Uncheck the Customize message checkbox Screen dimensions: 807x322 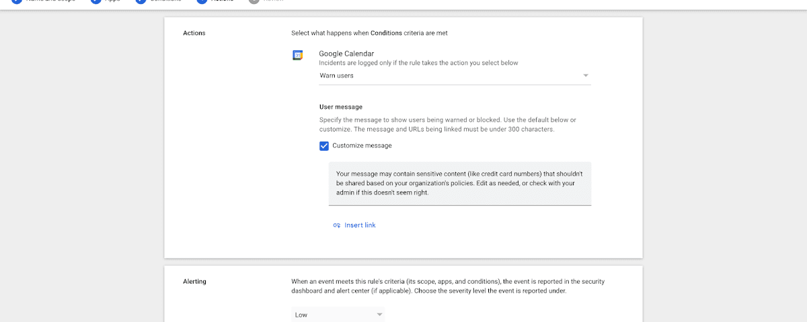324,146
